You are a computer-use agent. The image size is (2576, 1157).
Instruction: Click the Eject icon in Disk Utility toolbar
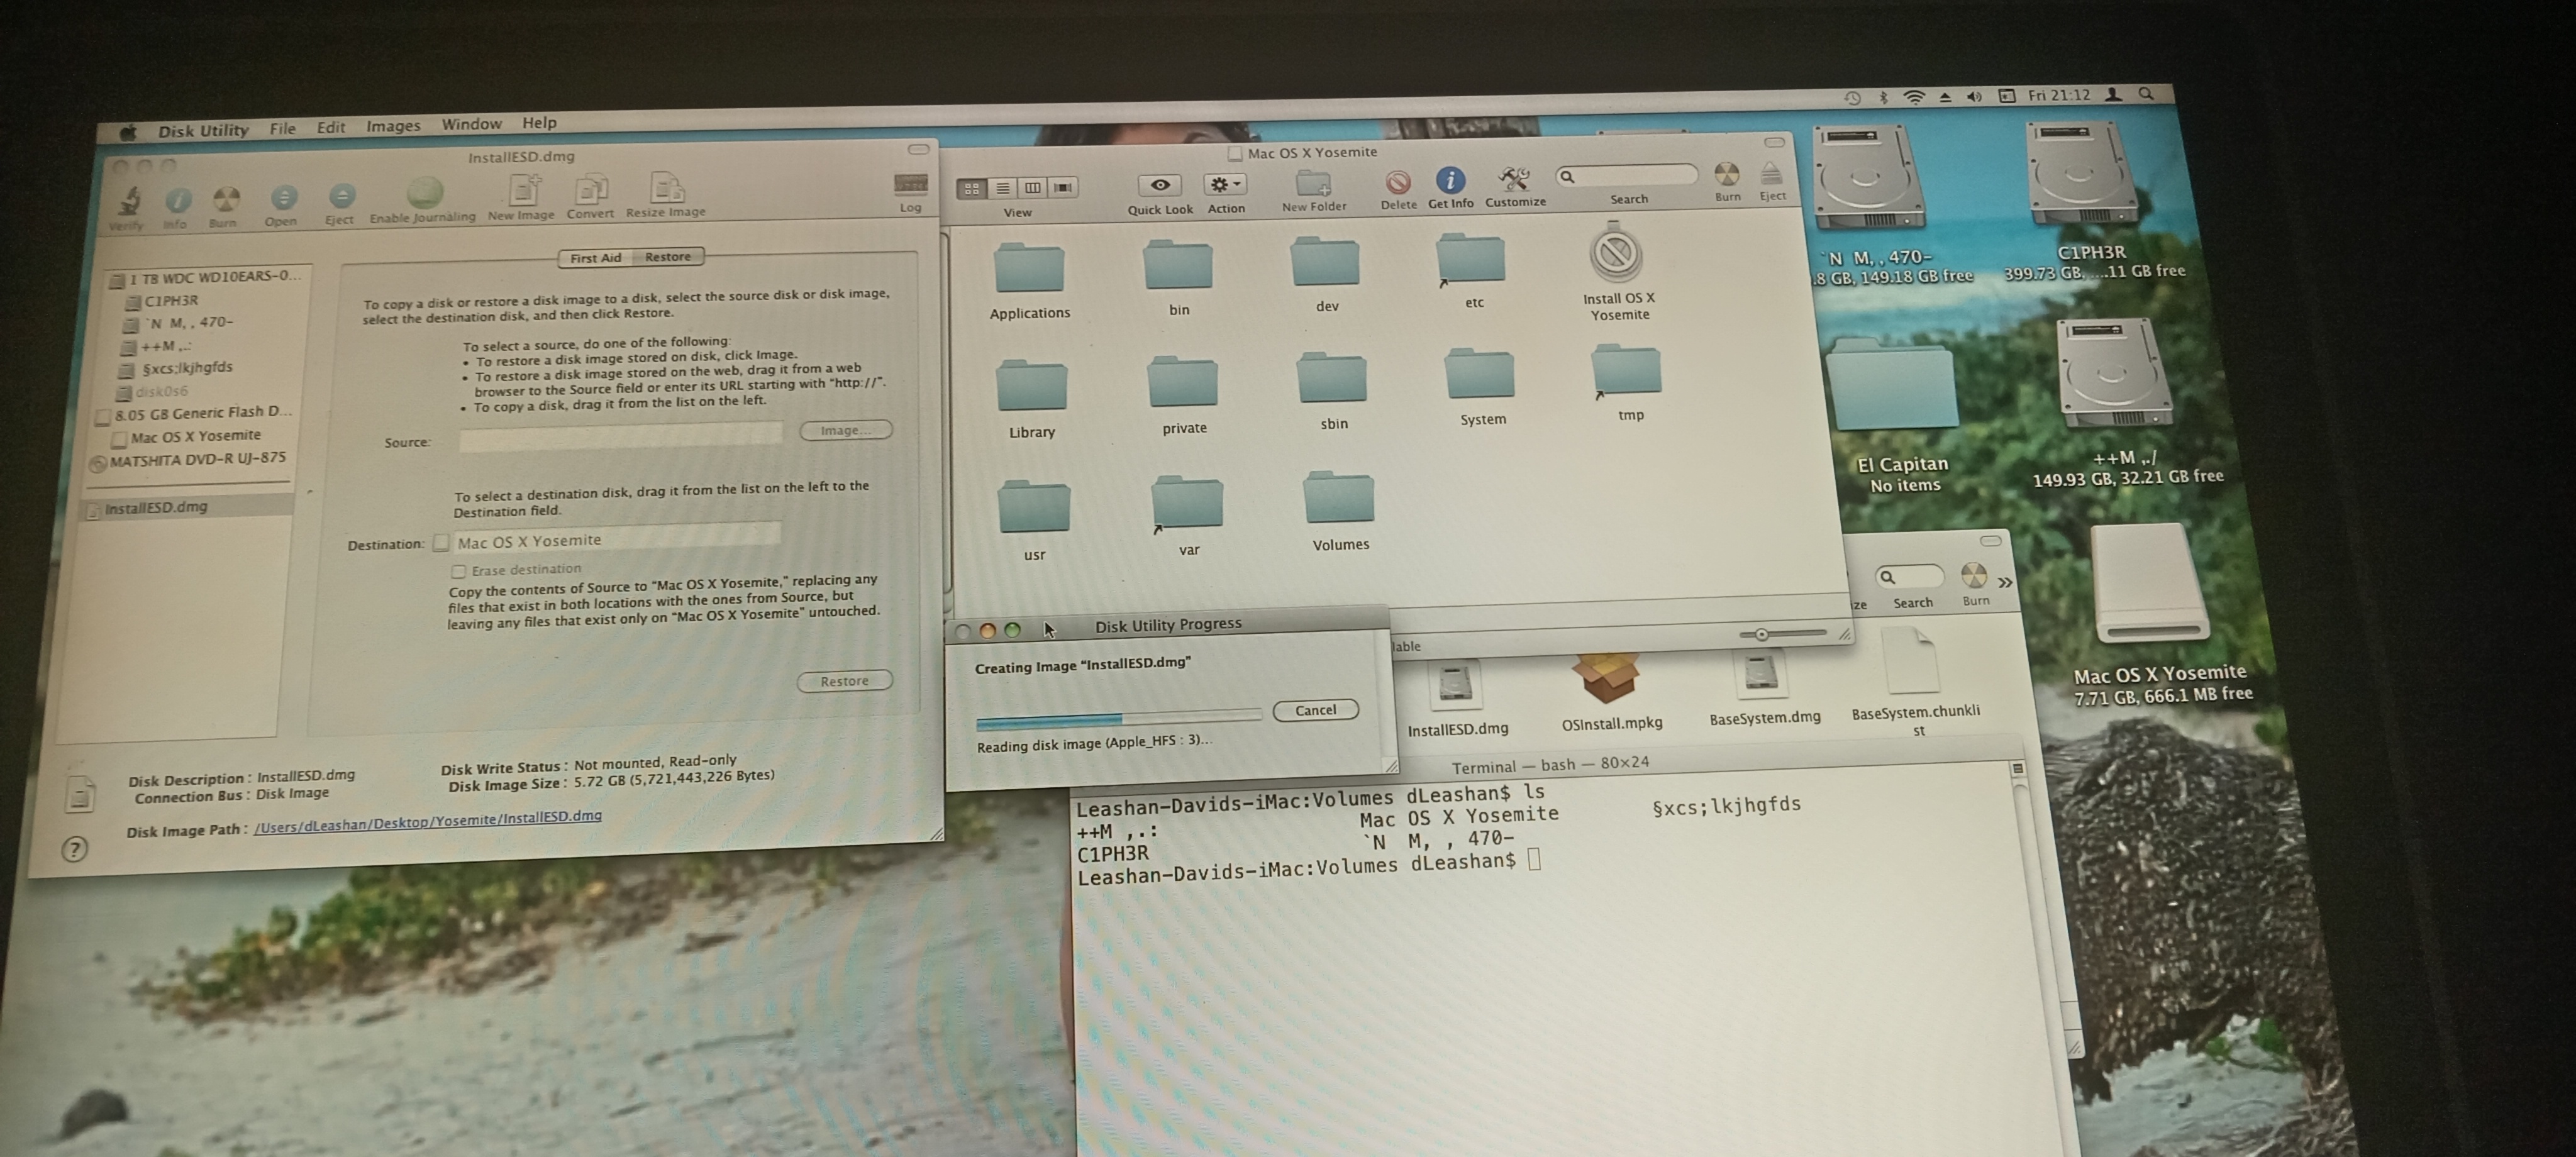click(x=341, y=195)
